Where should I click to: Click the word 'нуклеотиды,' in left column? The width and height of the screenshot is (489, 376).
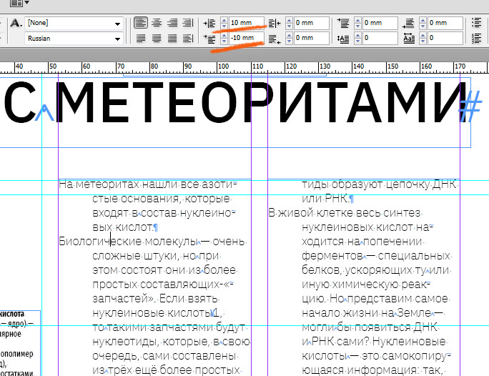126,342
